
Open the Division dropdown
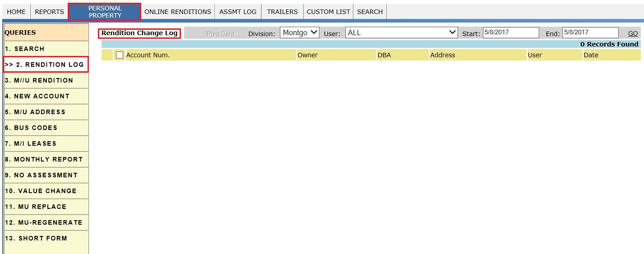click(x=300, y=32)
